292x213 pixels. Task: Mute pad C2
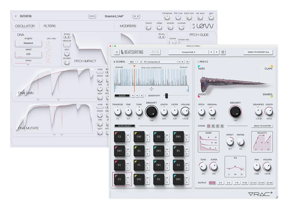pyautogui.click(x=128, y=135)
